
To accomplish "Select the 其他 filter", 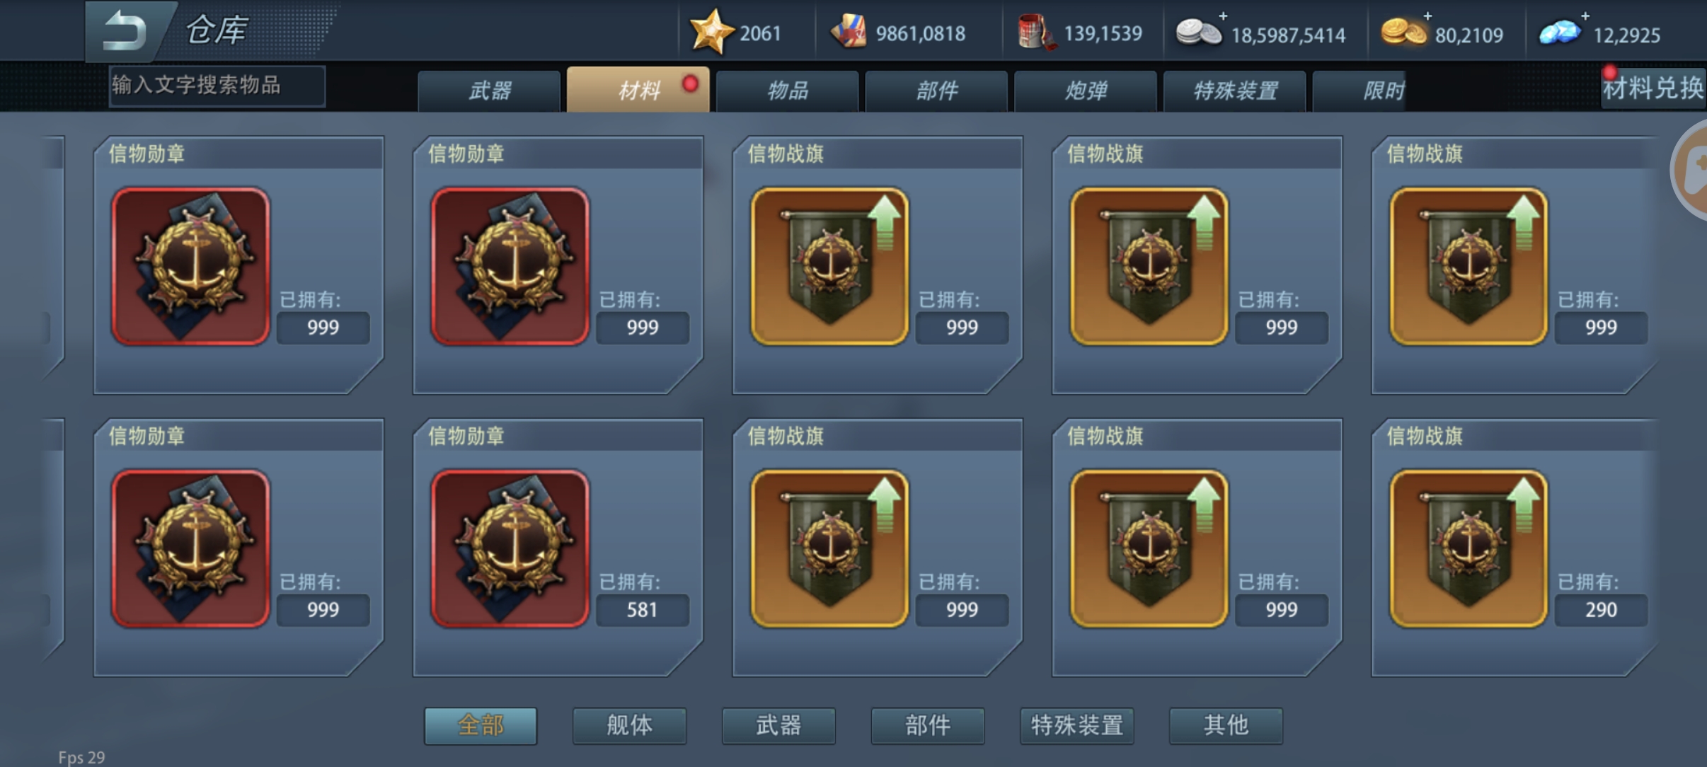I will [x=1226, y=725].
